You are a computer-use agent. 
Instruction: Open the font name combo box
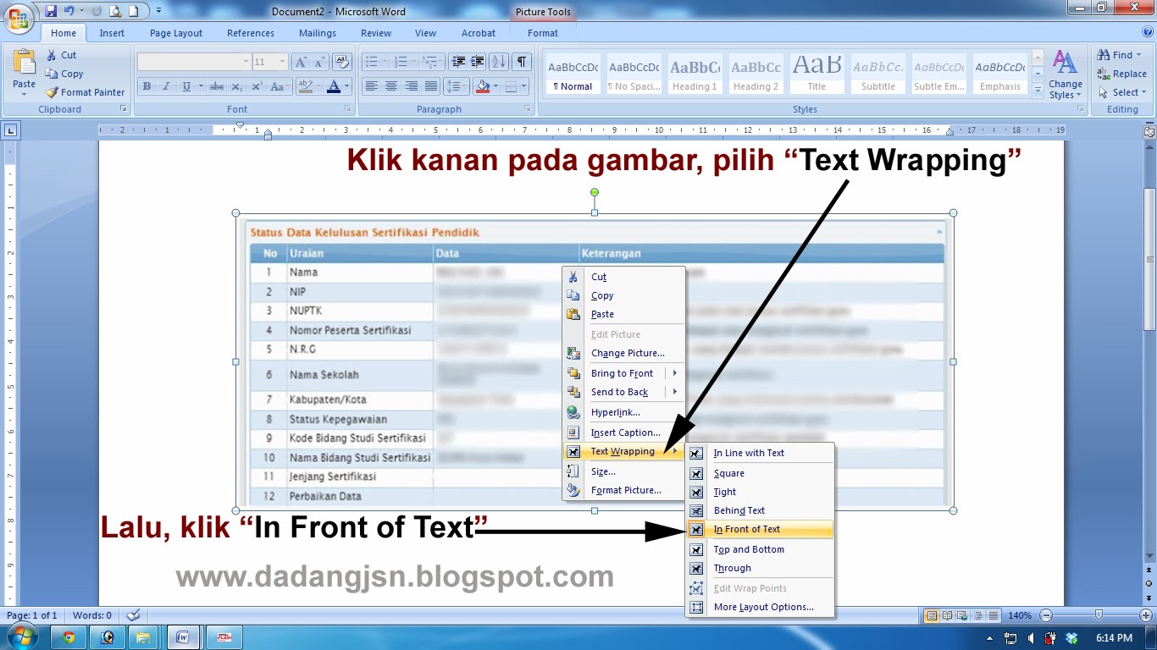point(194,62)
